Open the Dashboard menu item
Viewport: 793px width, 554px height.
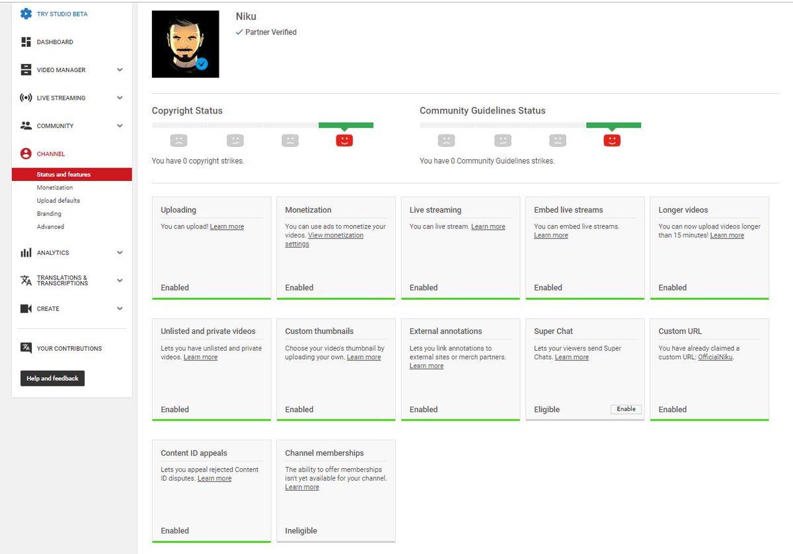[55, 42]
